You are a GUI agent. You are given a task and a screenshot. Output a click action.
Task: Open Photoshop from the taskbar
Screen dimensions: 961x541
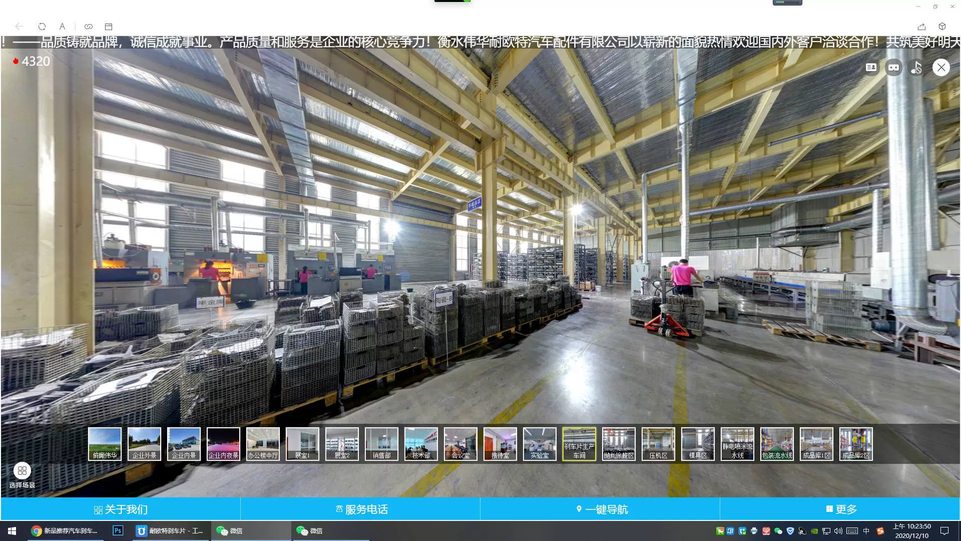pos(118,530)
